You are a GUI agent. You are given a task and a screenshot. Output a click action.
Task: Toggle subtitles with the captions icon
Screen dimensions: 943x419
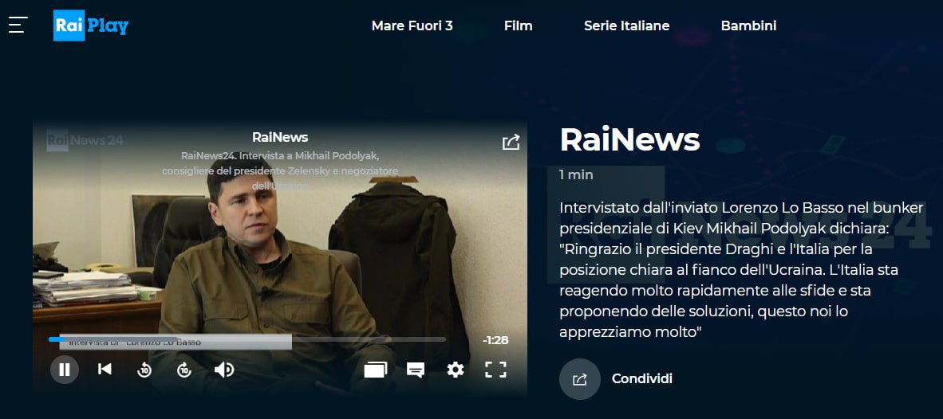coord(416,370)
